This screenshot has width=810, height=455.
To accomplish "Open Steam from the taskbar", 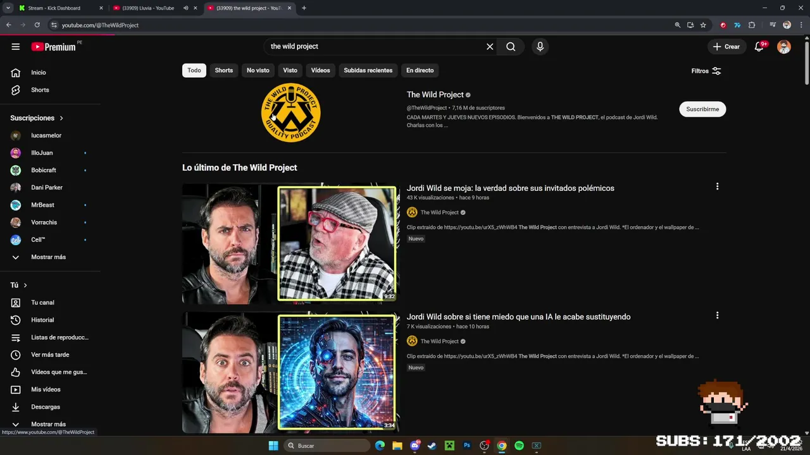I will coord(432,446).
